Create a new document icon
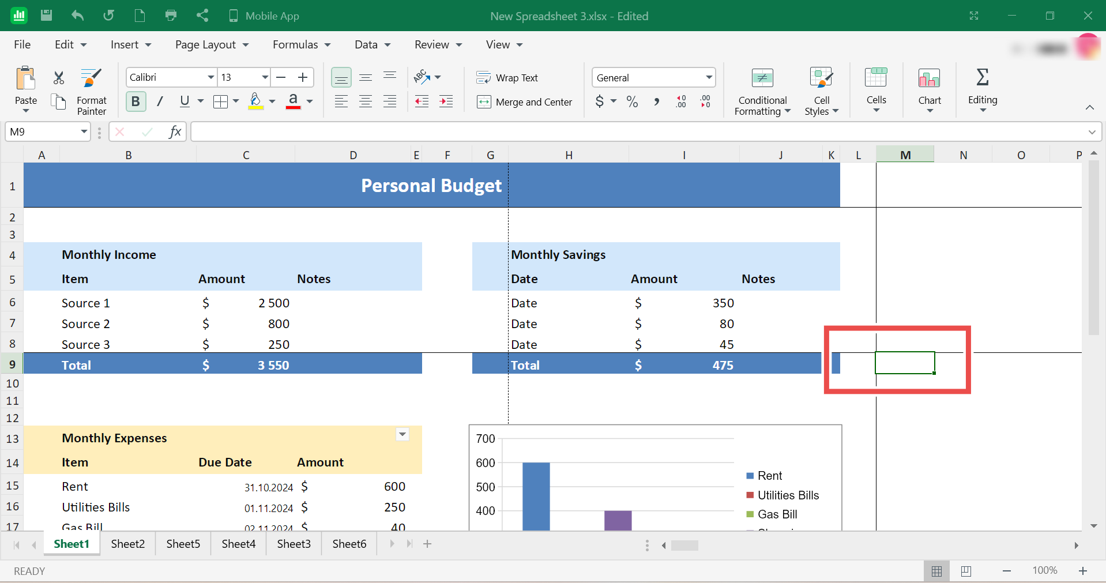The image size is (1106, 583). (x=140, y=16)
